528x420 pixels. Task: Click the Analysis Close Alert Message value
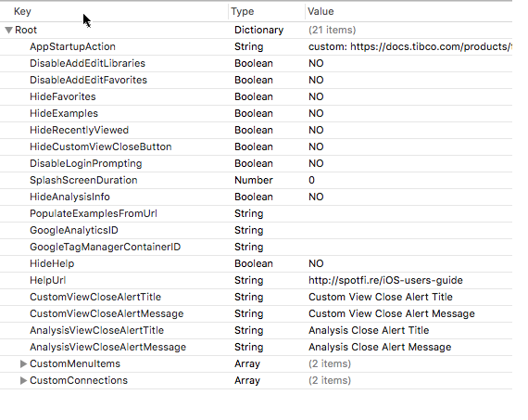tap(380, 347)
